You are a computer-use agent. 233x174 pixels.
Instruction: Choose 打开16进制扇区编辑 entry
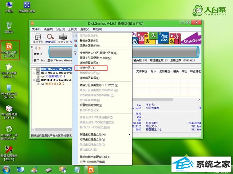click(x=102, y=162)
